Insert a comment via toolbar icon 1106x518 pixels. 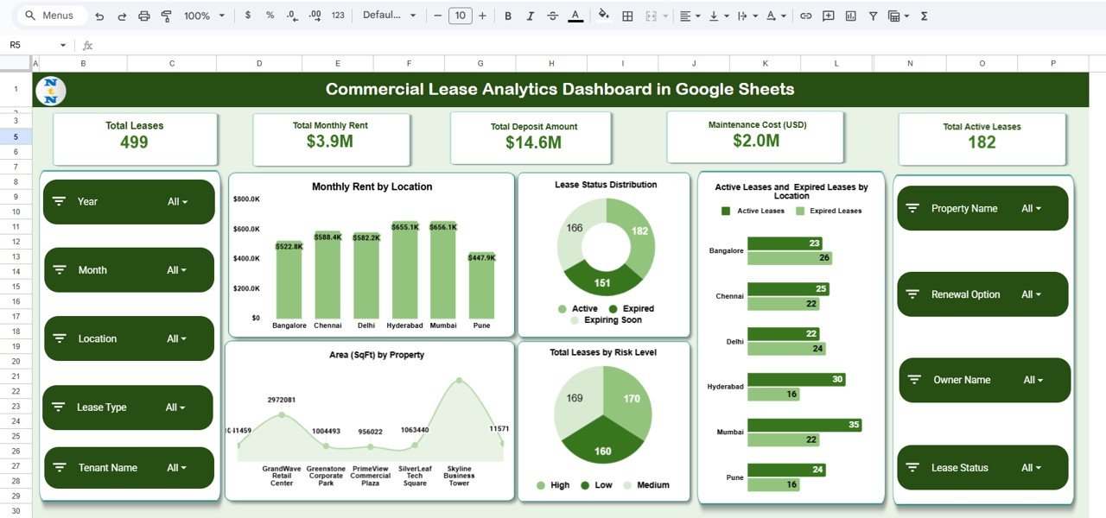click(x=828, y=16)
